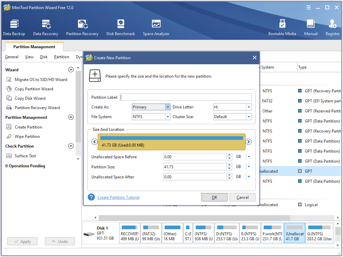Viewport: 343px width, 257px height.
Task: Change unit for Unallocated Space Before
Action: 249,157
